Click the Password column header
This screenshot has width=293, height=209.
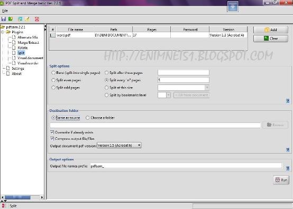tap(190, 30)
